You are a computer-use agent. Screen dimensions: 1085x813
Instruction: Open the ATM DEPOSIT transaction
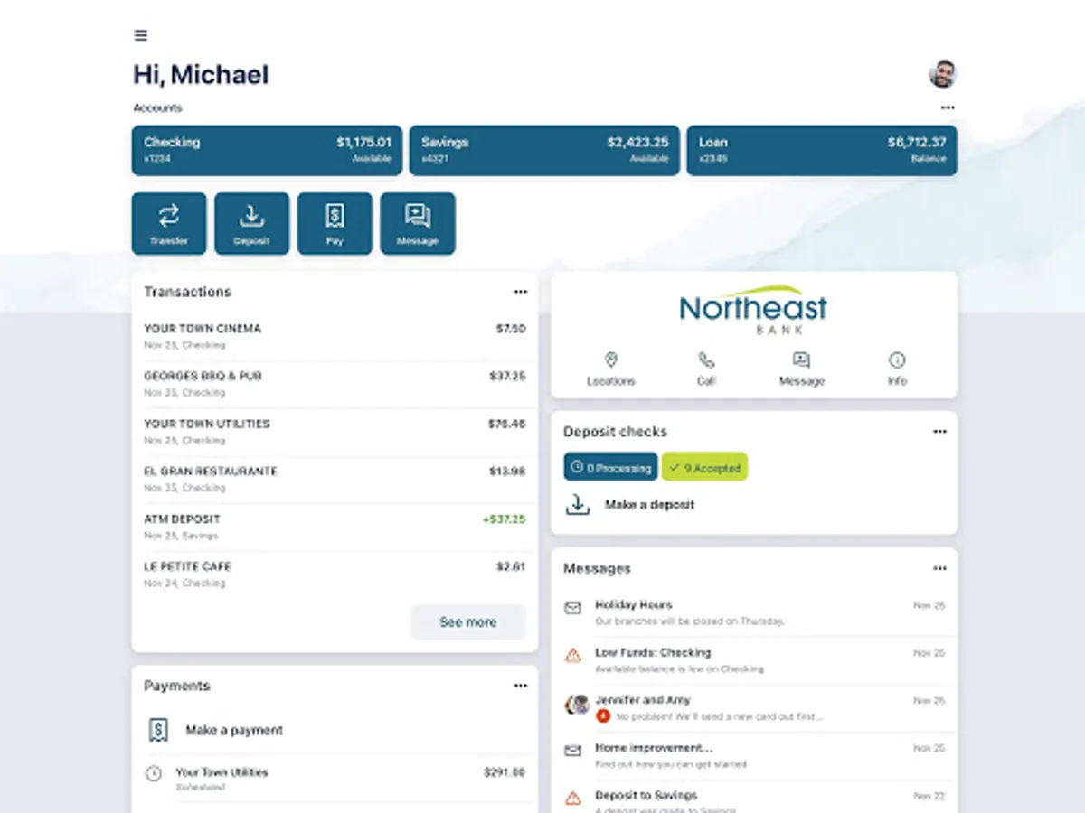tap(335, 528)
